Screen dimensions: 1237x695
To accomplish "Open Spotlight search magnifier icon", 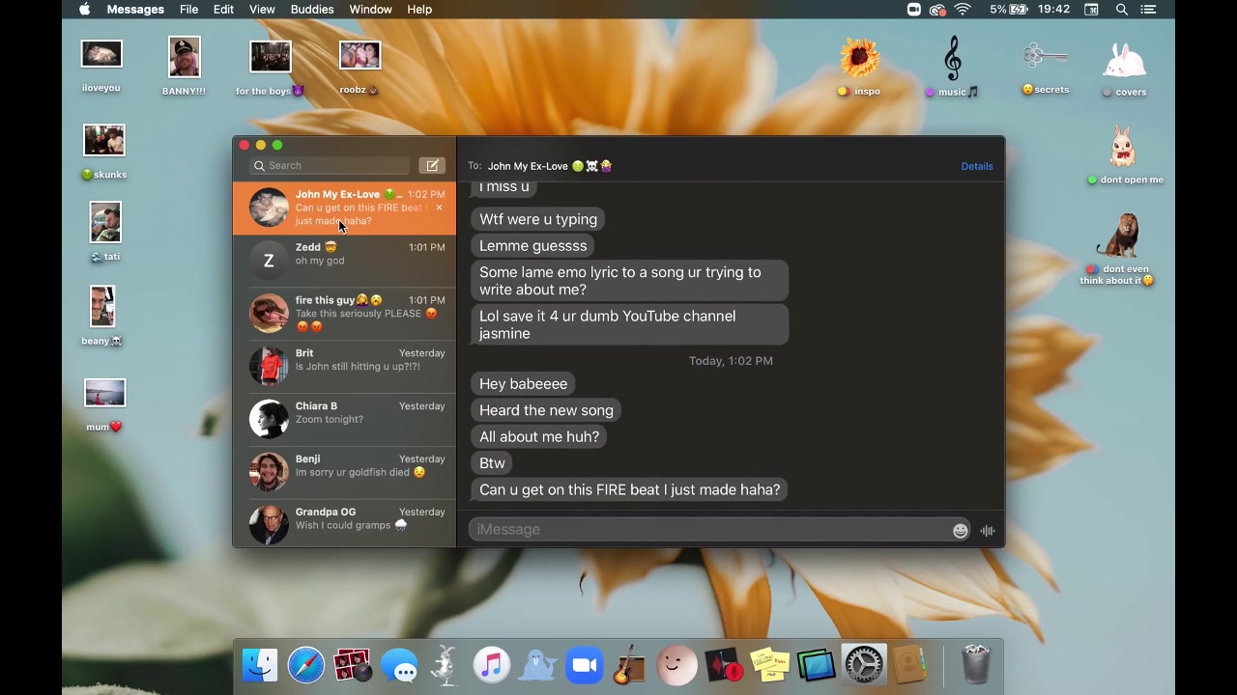I will tap(1122, 9).
